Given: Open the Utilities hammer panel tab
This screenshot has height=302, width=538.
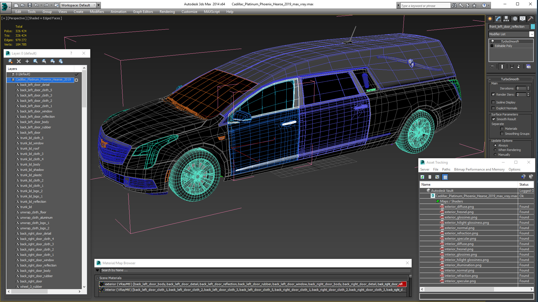Looking at the screenshot, I should point(530,19).
